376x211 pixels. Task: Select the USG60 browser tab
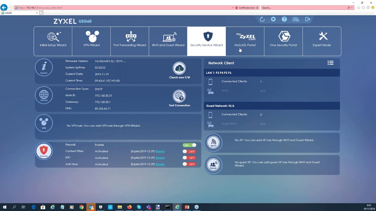[19, 13]
